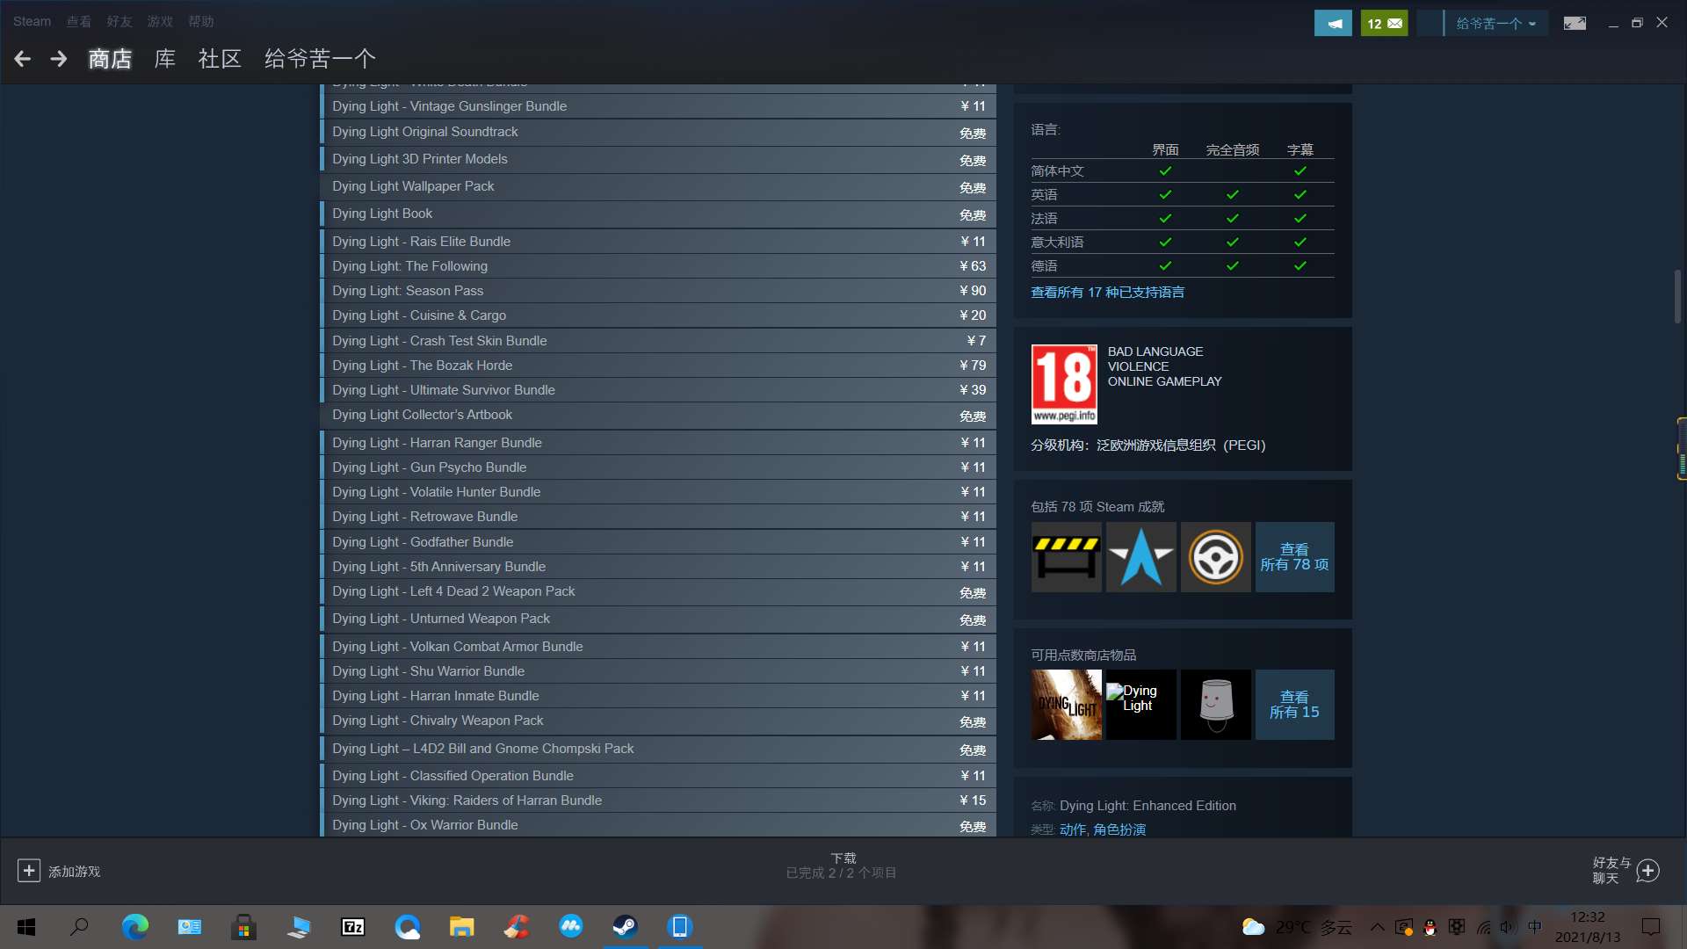This screenshot has height=949, width=1687.
Task: Open the weather widget 29°C 多云
Action: coord(1297,927)
